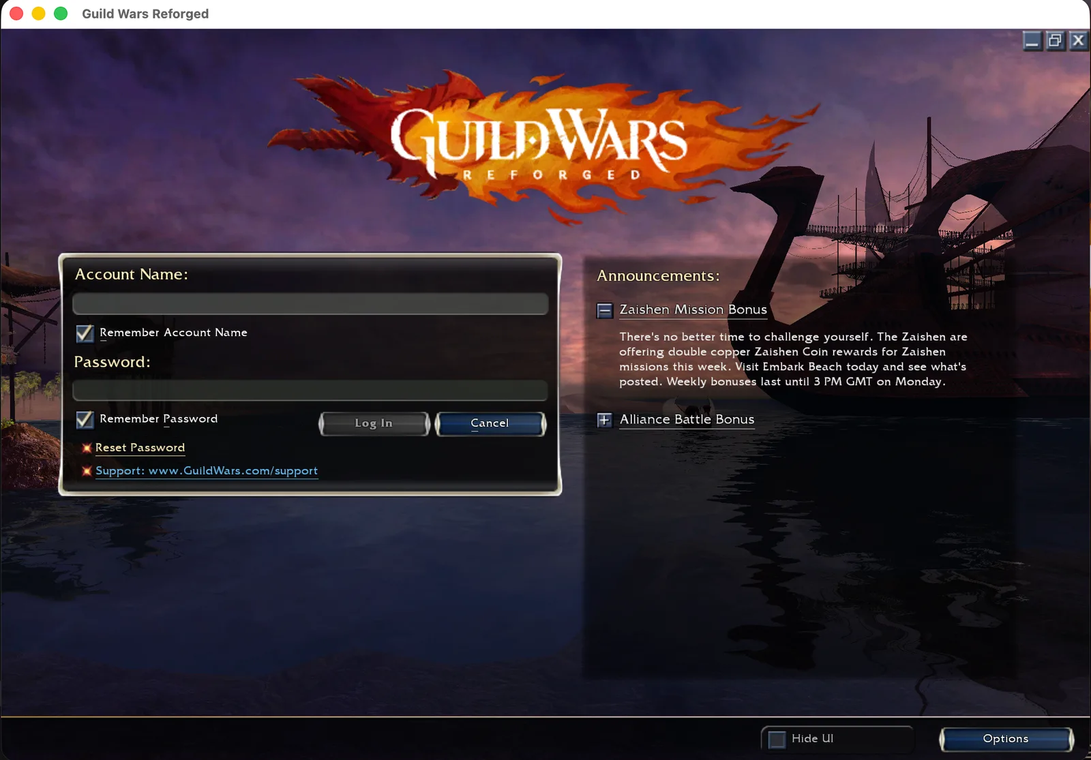Click the Password input field
This screenshot has width=1091, height=760.
tap(310, 391)
